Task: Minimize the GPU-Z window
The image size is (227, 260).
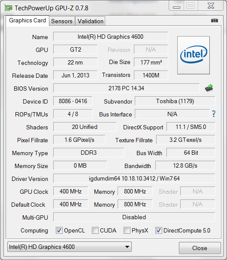Action: coord(176,6)
